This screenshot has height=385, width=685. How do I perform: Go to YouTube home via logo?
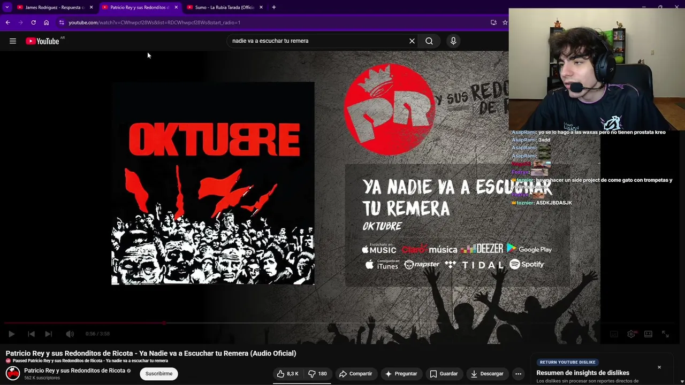(x=42, y=41)
